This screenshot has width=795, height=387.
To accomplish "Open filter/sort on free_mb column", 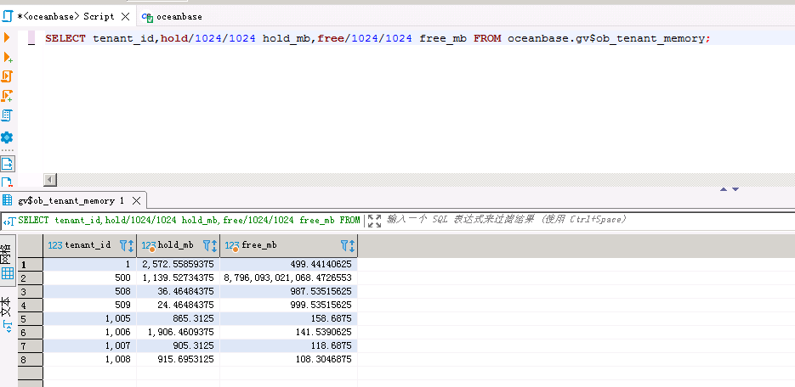I will (348, 245).
